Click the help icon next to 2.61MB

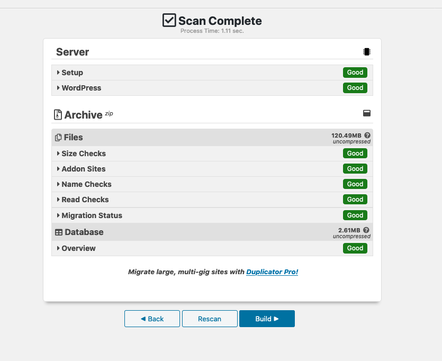366,230
